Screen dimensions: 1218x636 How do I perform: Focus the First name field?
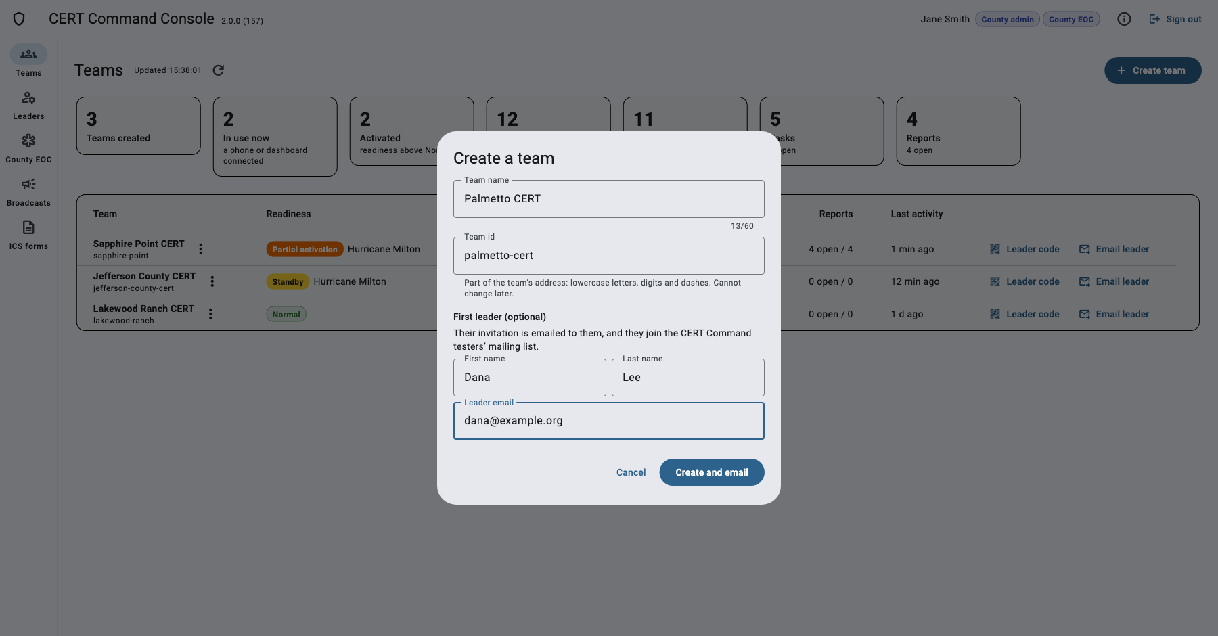point(529,378)
